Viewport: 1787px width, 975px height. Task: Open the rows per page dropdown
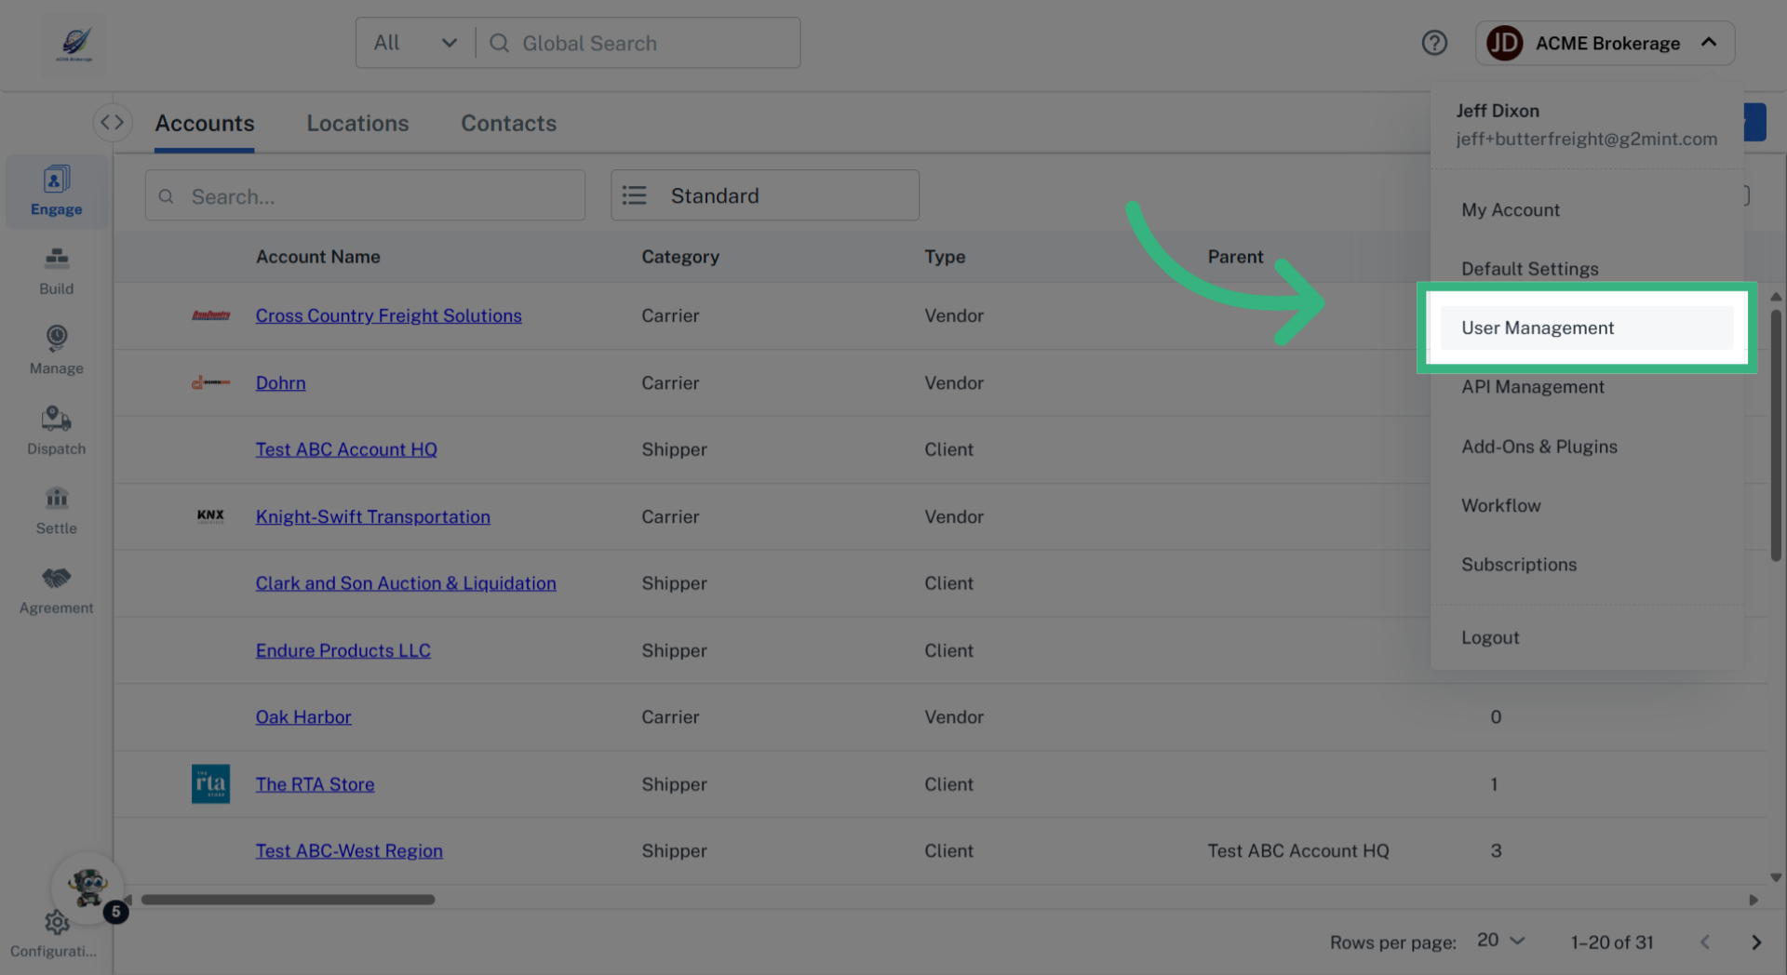[x=1498, y=941]
